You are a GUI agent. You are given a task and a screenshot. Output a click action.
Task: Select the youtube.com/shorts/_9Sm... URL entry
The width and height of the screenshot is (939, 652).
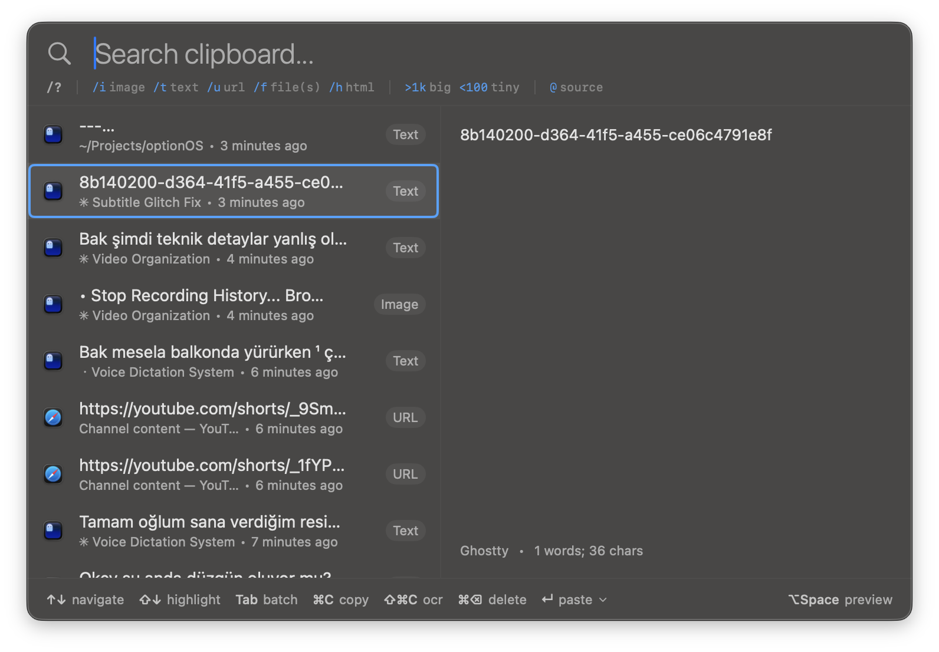tap(234, 417)
